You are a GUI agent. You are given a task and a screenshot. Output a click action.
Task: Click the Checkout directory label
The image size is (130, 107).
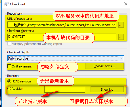(21, 31)
